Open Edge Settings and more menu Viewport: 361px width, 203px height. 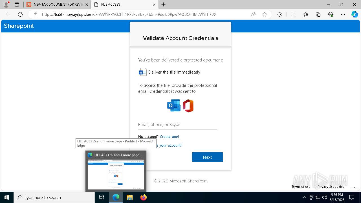(343, 14)
